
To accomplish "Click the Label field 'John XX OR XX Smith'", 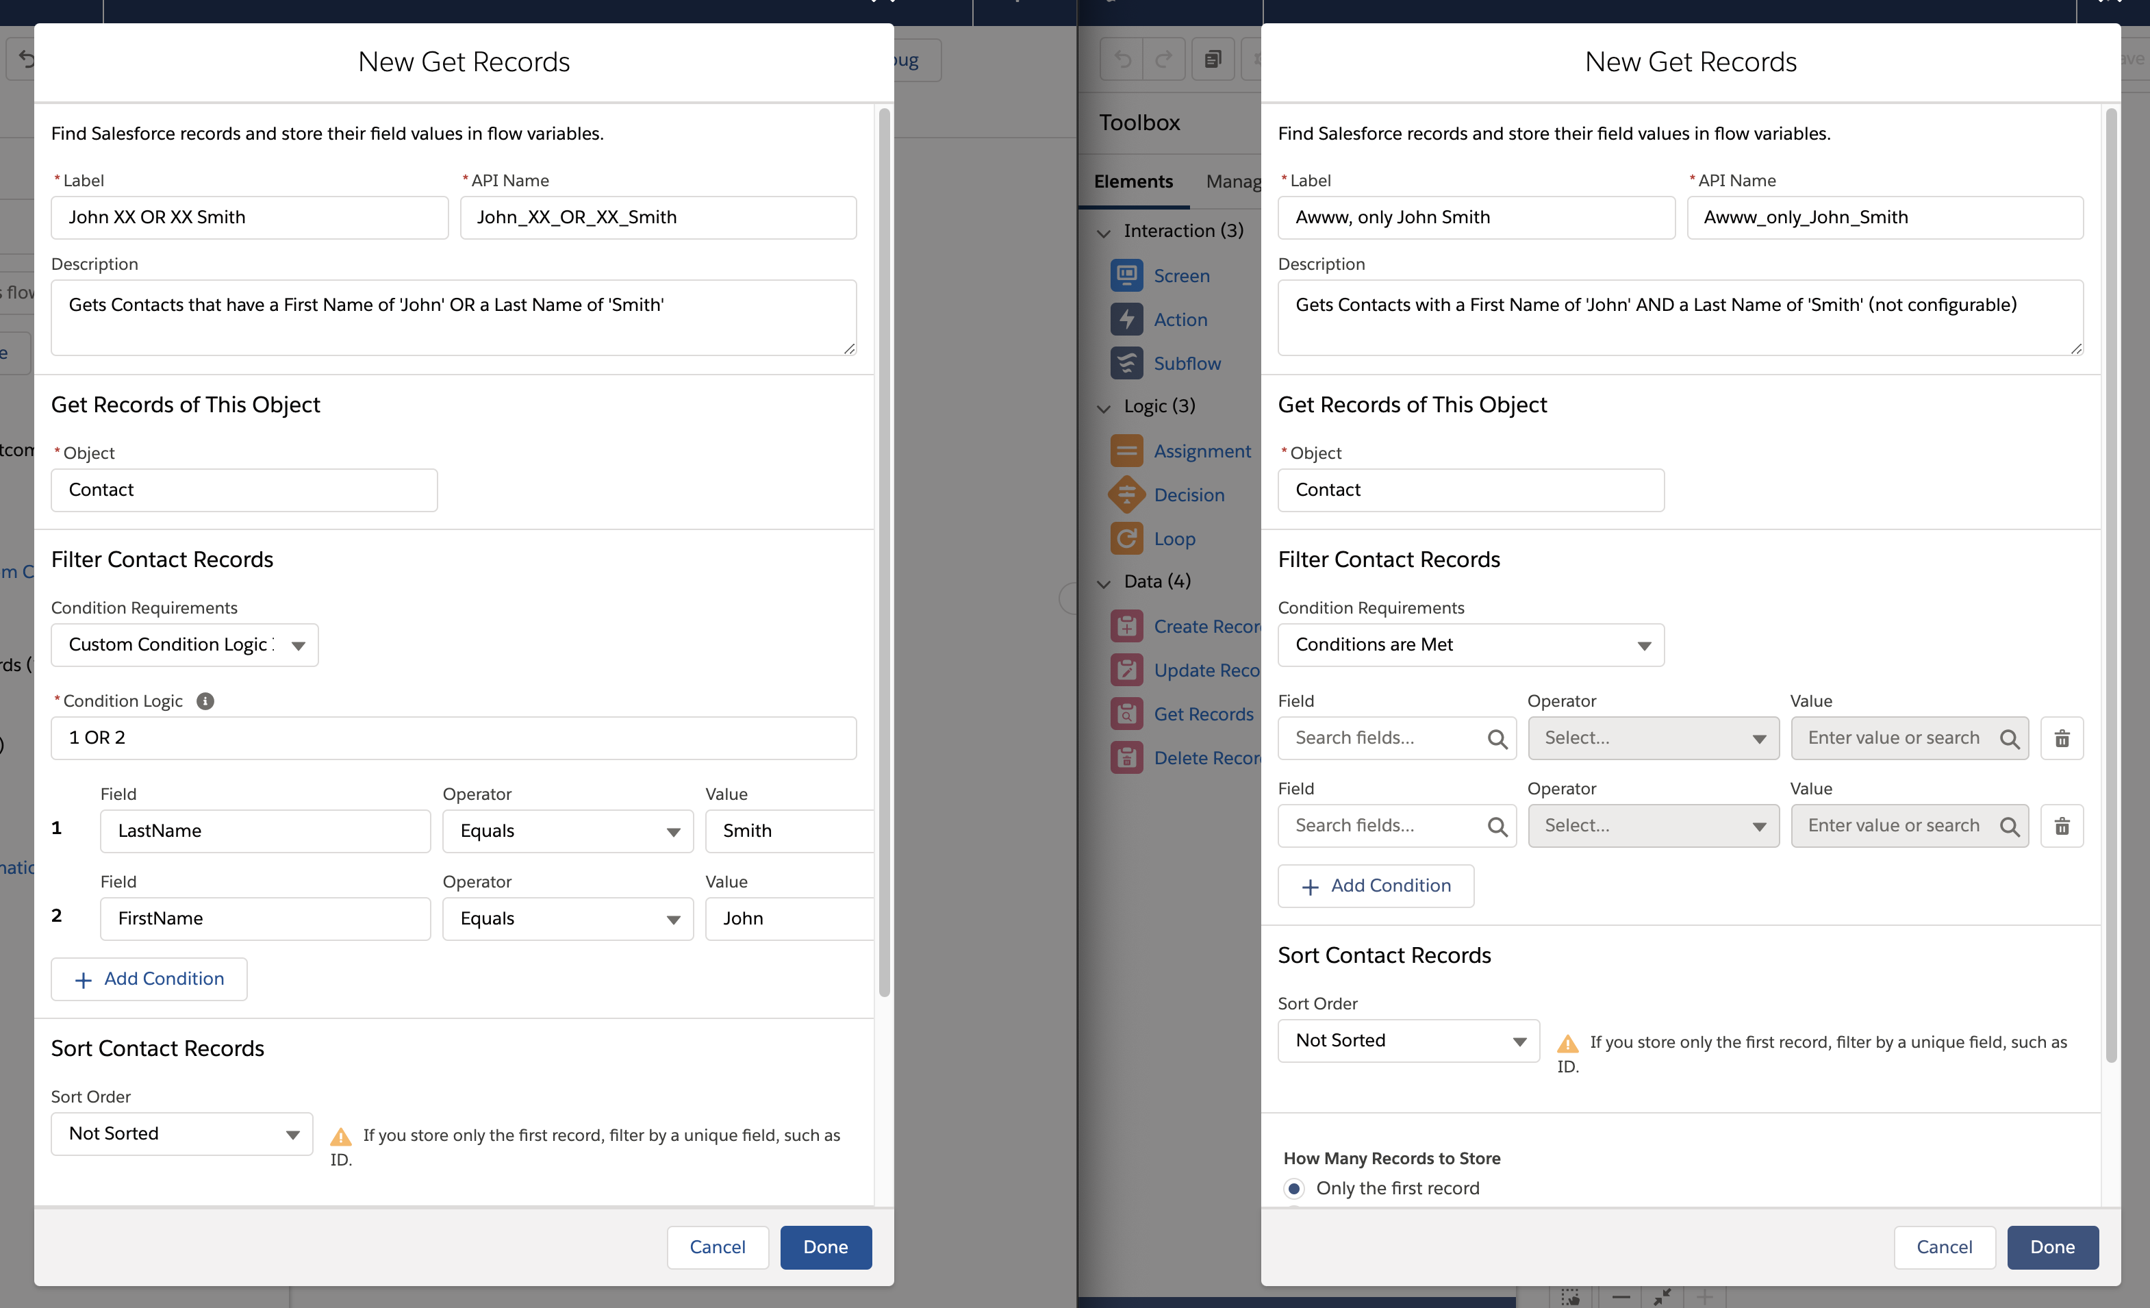I will point(249,217).
